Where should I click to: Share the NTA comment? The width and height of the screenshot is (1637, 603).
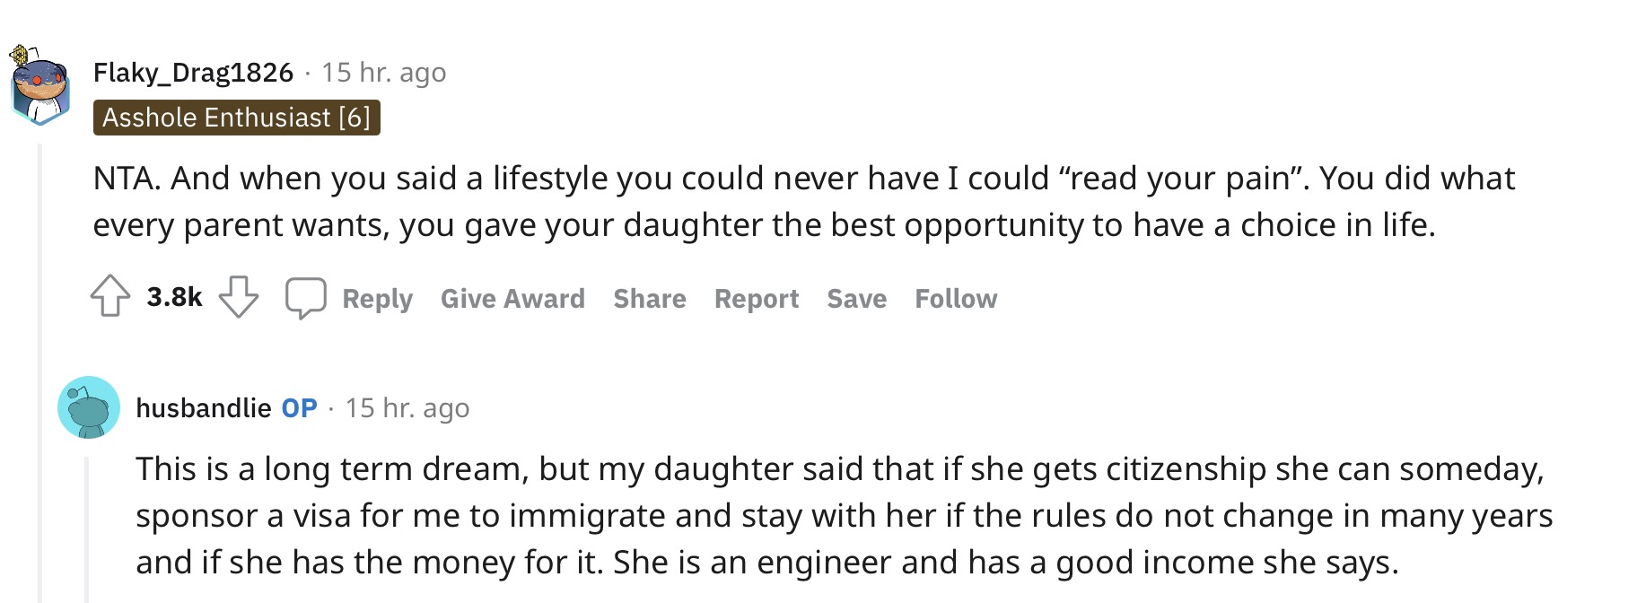(650, 299)
